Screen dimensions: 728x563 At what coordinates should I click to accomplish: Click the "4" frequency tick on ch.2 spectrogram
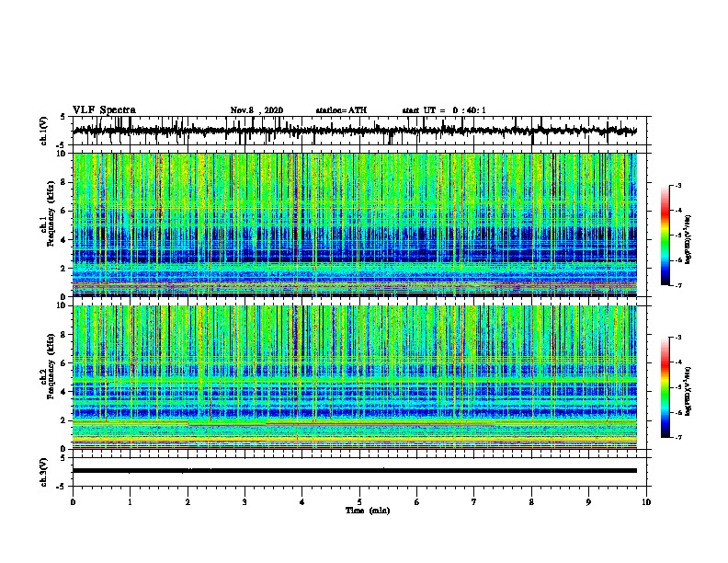[64, 392]
